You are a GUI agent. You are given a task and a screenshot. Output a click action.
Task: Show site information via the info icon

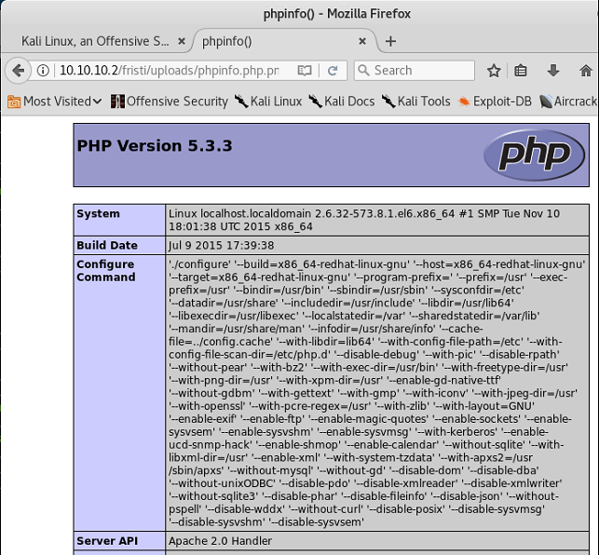coord(43,70)
